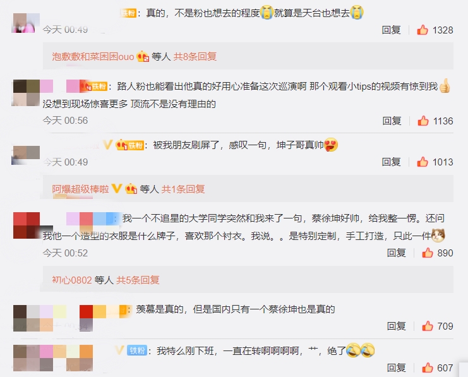Like the comment with 1013 likes

[x=423, y=162]
